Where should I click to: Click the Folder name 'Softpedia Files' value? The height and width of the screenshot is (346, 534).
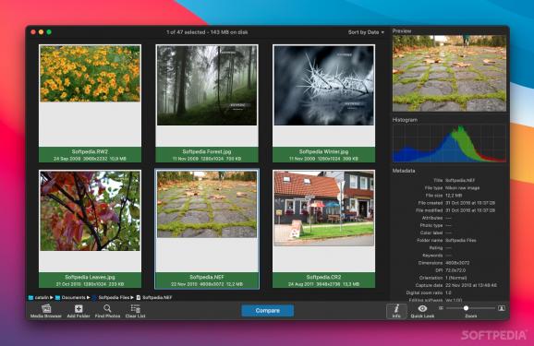(x=461, y=240)
